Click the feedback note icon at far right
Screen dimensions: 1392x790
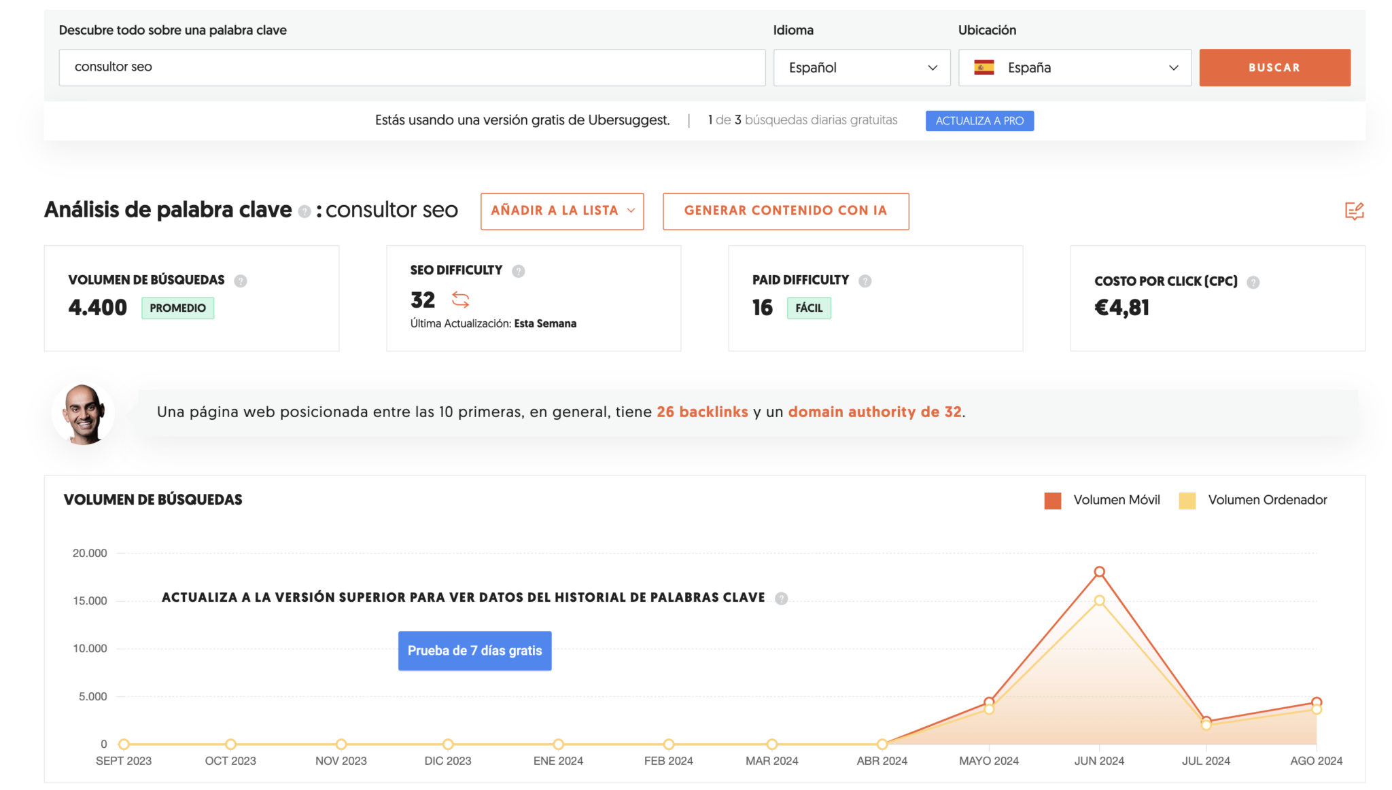coord(1354,211)
